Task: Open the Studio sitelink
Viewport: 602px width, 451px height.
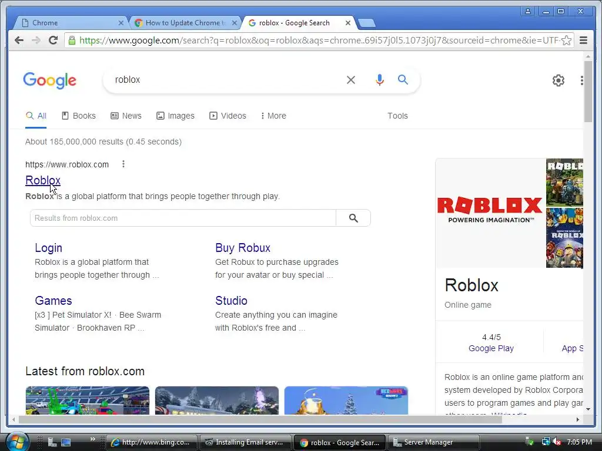Action: pyautogui.click(x=231, y=301)
